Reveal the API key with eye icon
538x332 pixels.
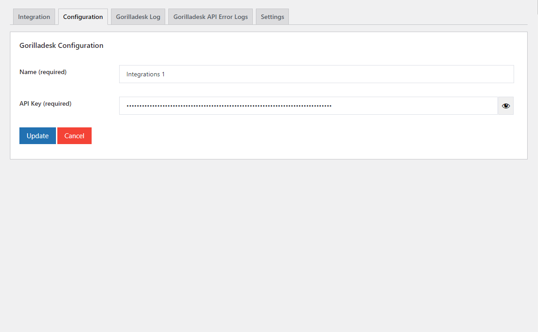point(506,106)
